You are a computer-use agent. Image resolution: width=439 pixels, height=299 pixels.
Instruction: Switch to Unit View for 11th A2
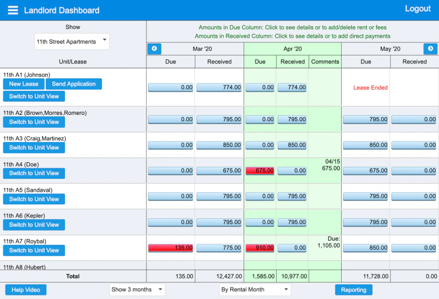[x=33, y=122]
